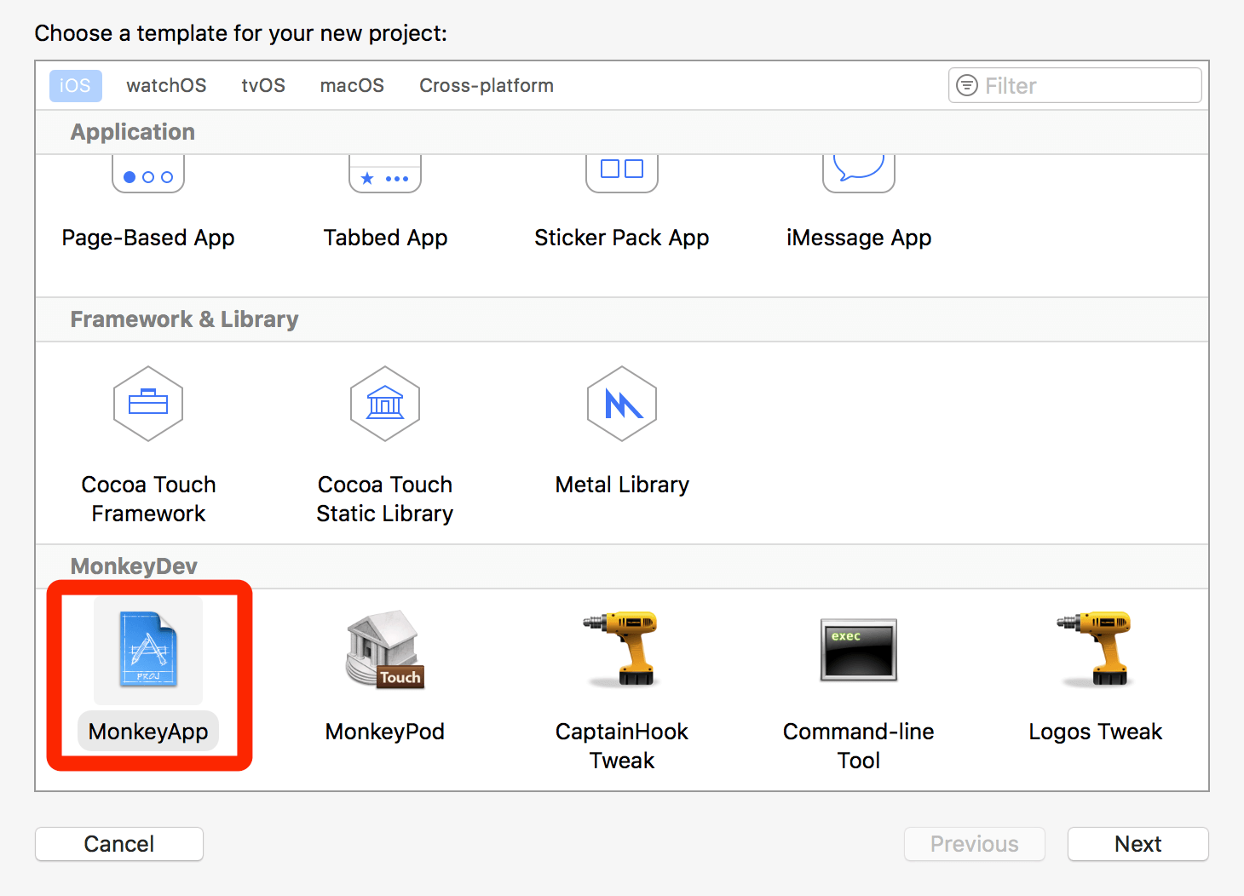Choose the iMessage App speech bubble icon
The height and width of the screenshot is (896, 1244).
(x=859, y=174)
